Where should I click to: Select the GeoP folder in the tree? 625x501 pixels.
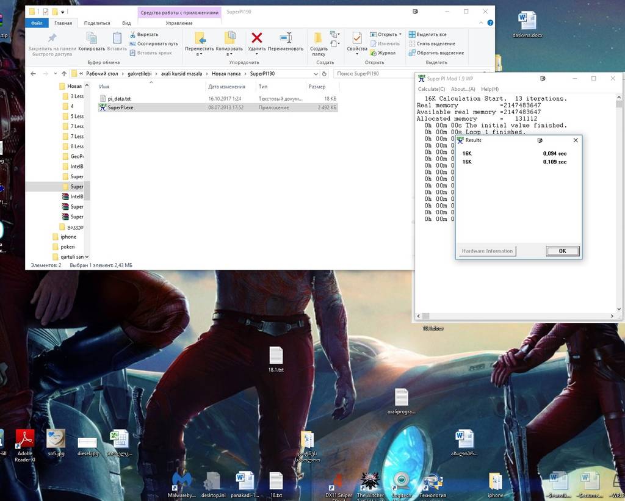tap(73, 157)
